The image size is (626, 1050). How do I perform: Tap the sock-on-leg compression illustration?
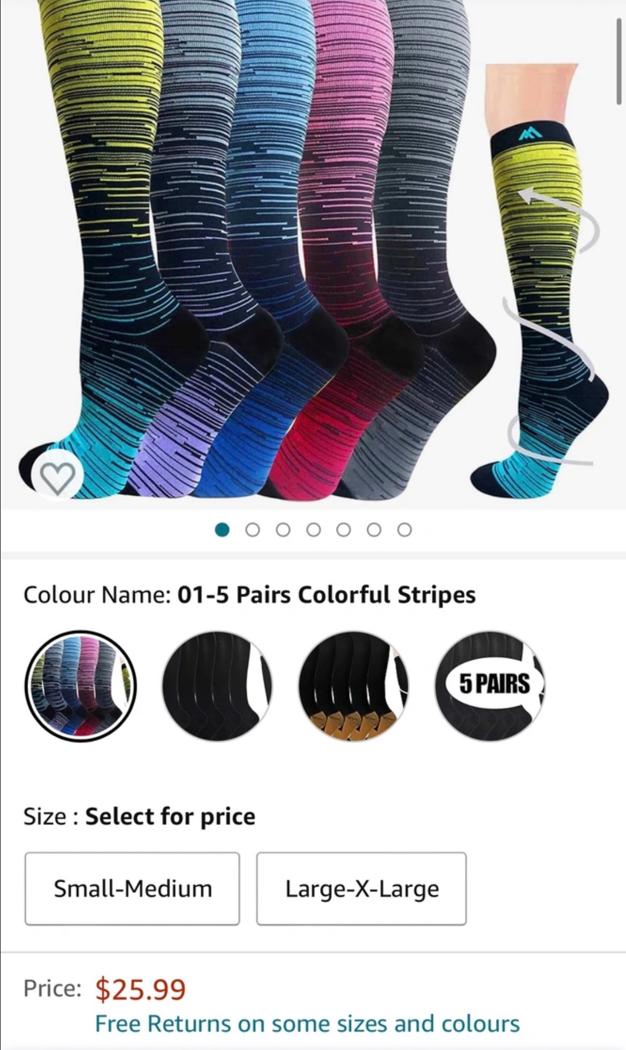coord(540,278)
